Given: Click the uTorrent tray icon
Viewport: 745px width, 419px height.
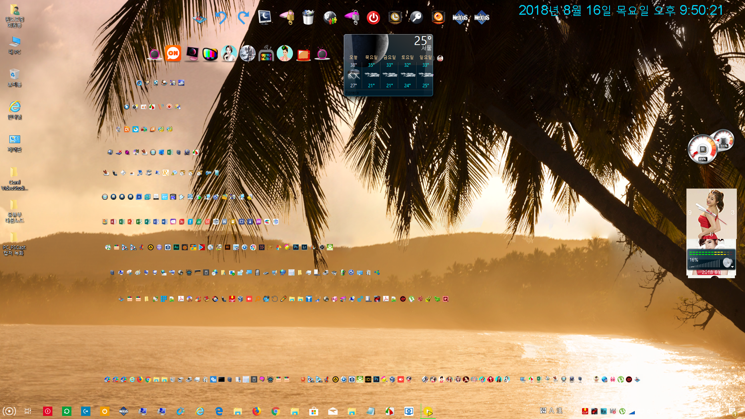Looking at the screenshot, I should coord(622,411).
